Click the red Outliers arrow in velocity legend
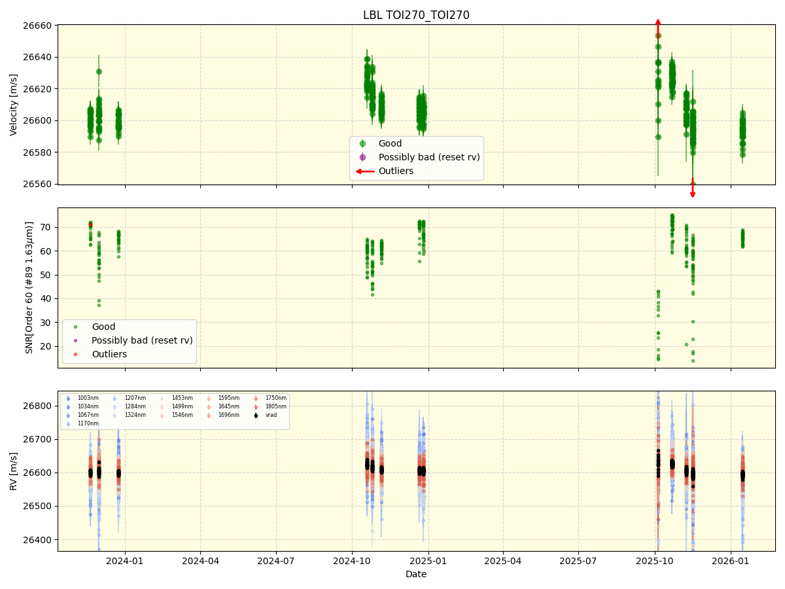This screenshot has width=785, height=589. 365,171
